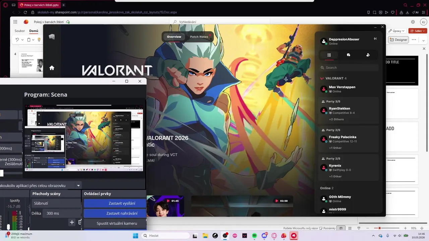This screenshot has width=429, height=241.
Task: Expand the full-screen application capture dropdown
Action: pyautogui.click(x=78, y=185)
